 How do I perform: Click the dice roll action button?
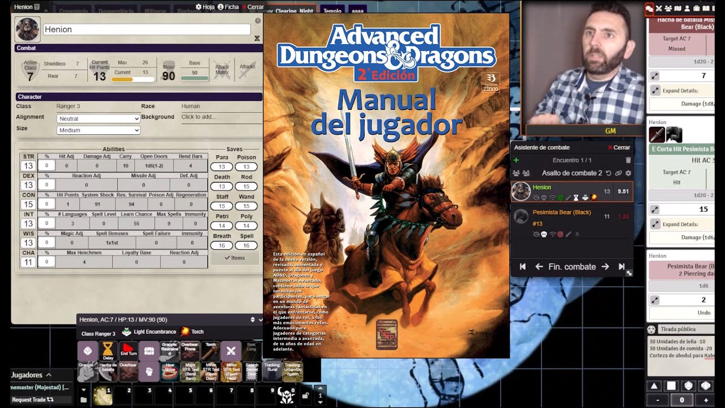tap(87, 351)
